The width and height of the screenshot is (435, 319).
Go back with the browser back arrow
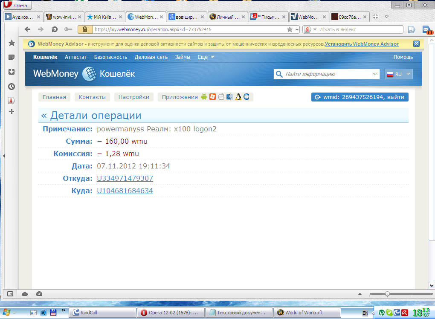[27, 29]
